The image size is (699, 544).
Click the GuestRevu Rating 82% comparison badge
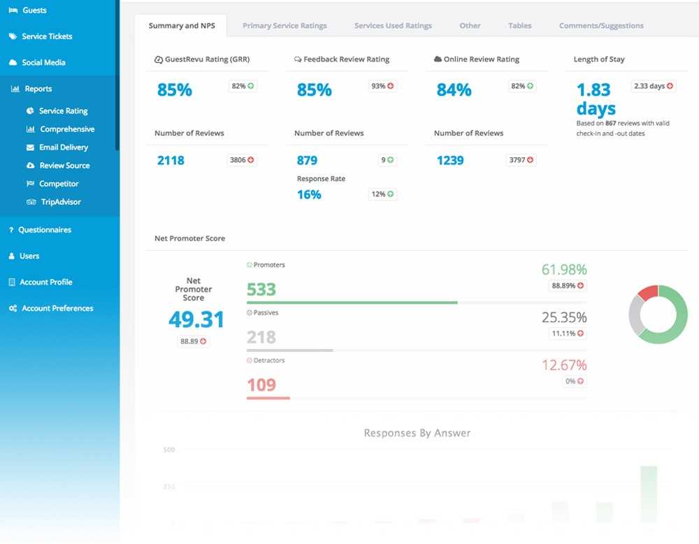[x=243, y=86]
